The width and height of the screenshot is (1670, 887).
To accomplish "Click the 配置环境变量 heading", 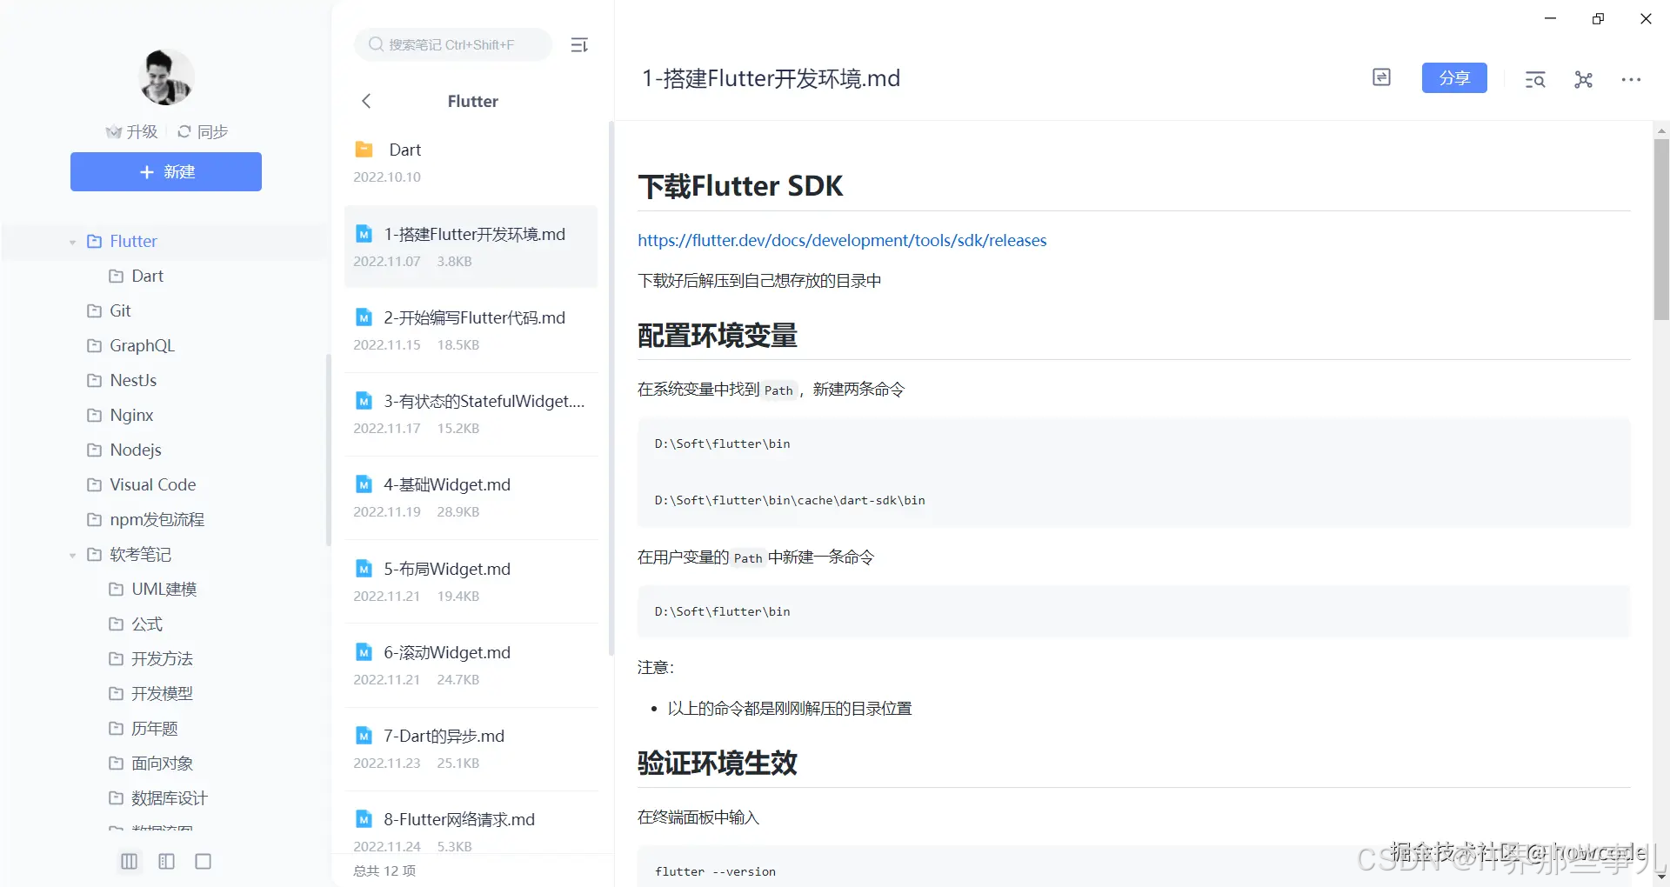I will click(718, 335).
